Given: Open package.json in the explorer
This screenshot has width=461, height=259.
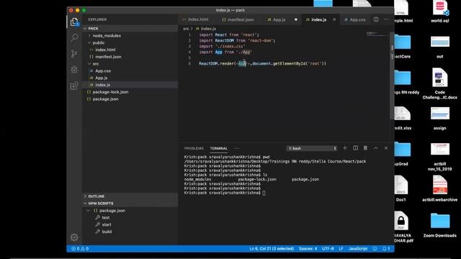Looking at the screenshot, I should pyautogui.click(x=105, y=99).
